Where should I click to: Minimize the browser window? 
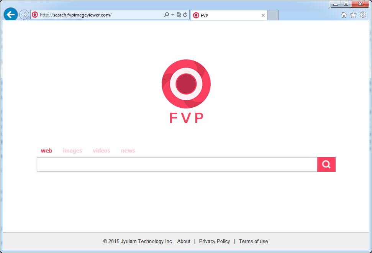coord(336,4)
